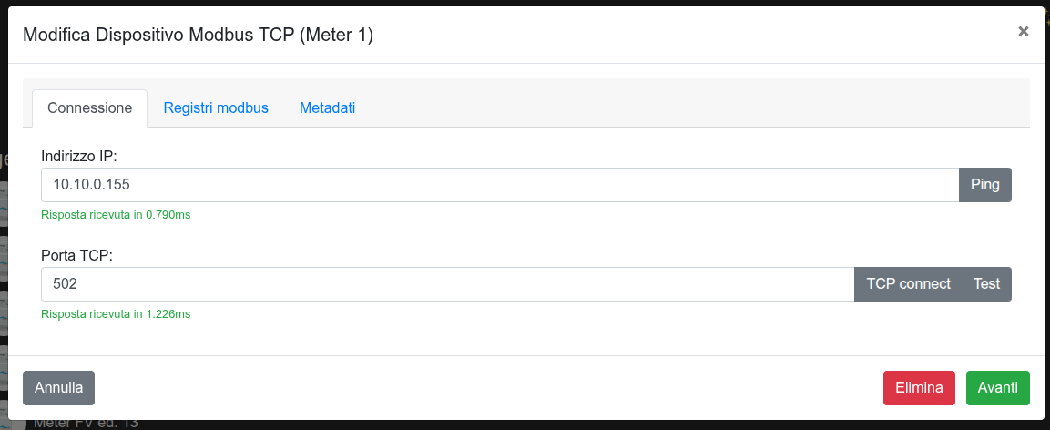Viewport: 1050px width, 430px height.
Task: Select "Meter FV ed. 13" behind the dialog
Action: coord(86,424)
